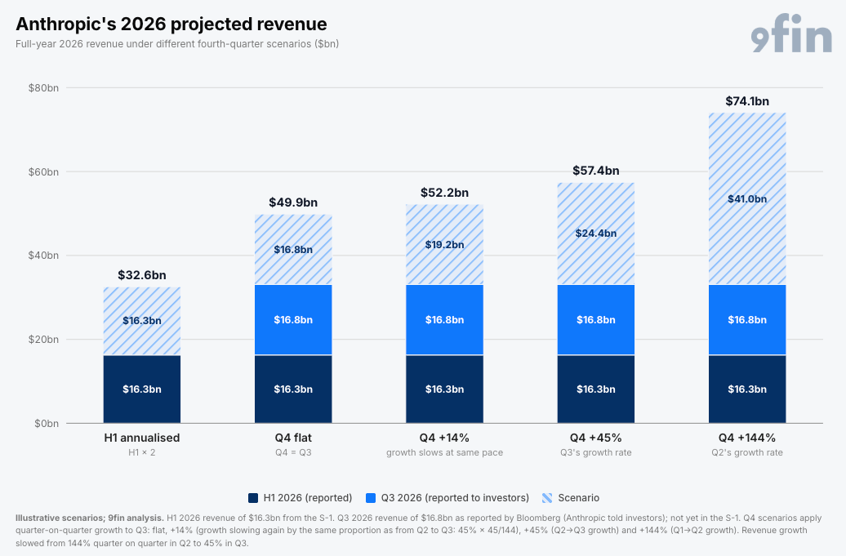Click the 'Q4 flat' axis label
846x556 pixels.
point(293,438)
